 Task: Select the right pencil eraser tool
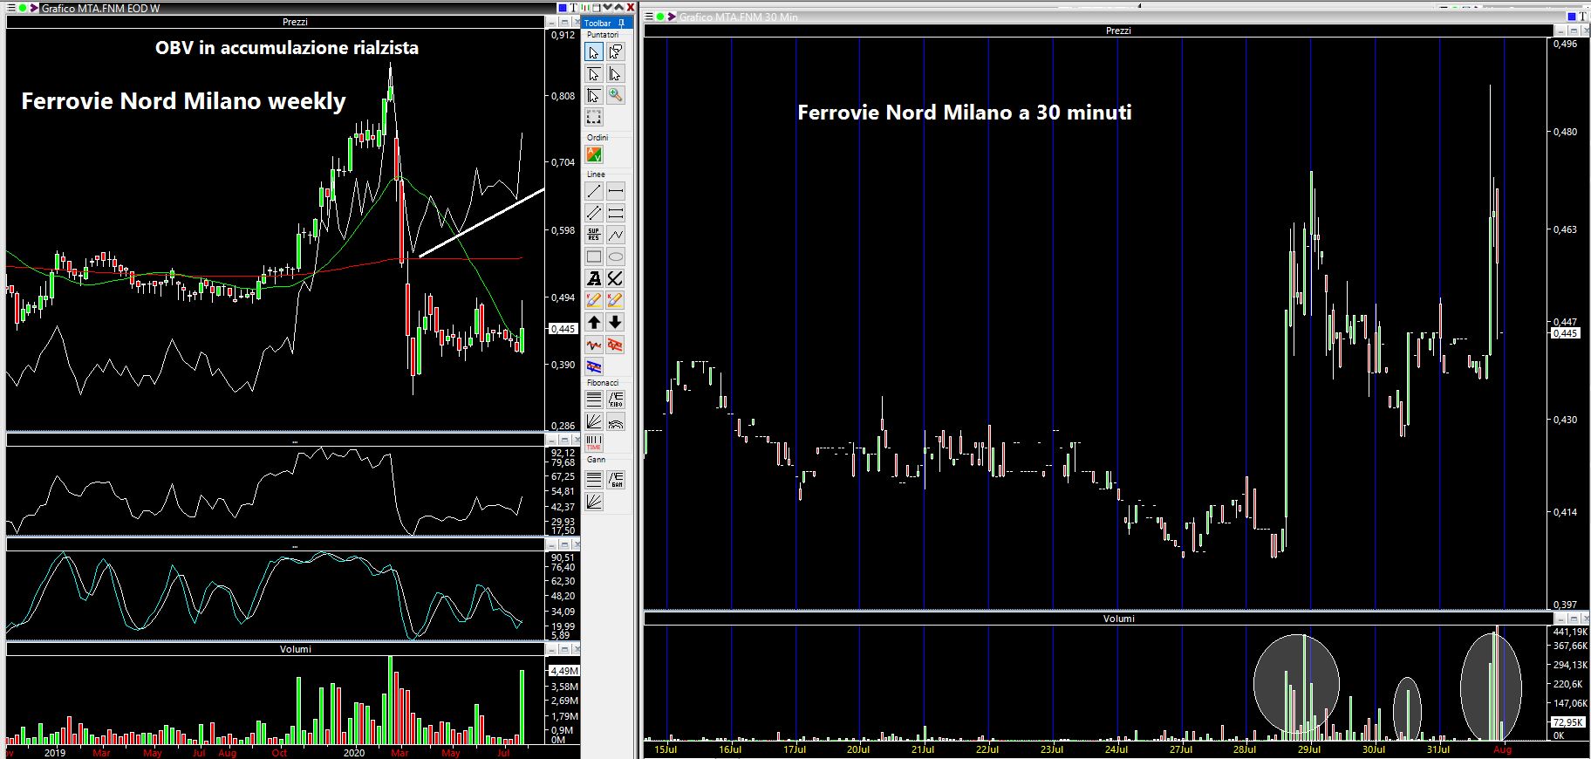tap(615, 300)
